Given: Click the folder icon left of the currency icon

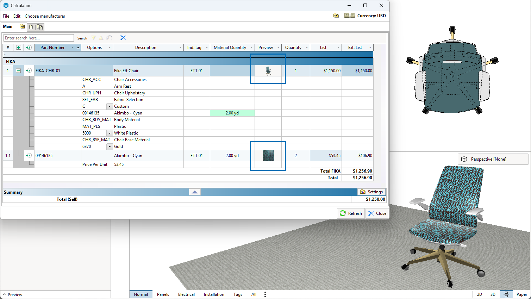Looking at the screenshot, I should [336, 15].
